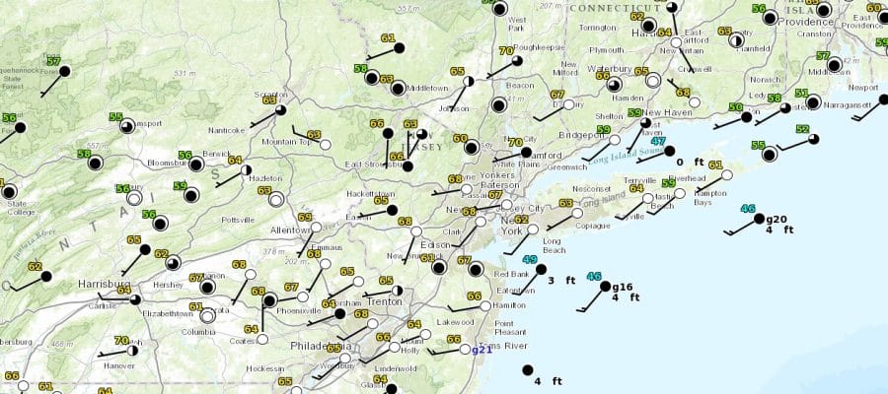
Task: Select the Poughkeepsie station marker showing 70
Action: click(x=518, y=60)
